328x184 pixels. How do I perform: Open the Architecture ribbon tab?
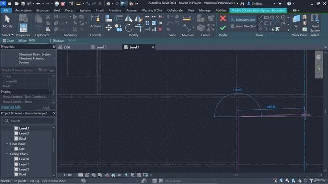point(24,10)
